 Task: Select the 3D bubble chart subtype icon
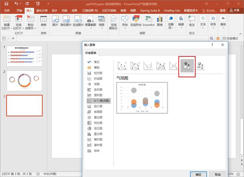(200, 66)
